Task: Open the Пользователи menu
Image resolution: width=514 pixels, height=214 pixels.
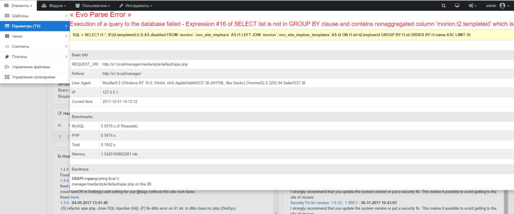Action: point(92,6)
